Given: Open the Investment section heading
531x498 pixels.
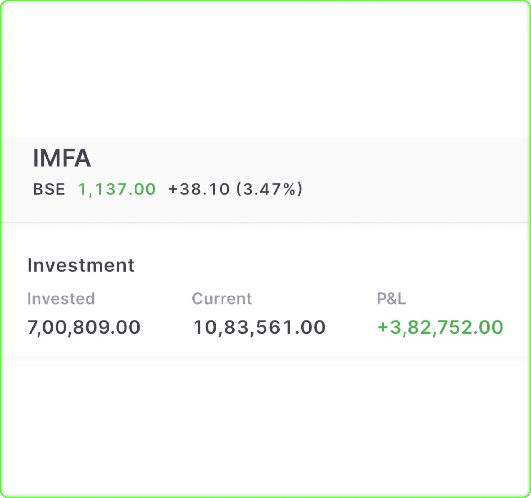Looking at the screenshot, I should 81,265.
